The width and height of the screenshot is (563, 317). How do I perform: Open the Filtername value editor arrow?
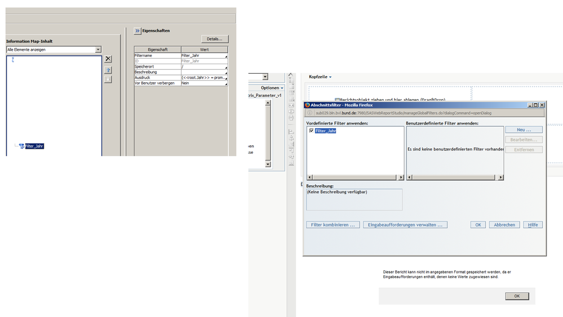tap(226, 56)
